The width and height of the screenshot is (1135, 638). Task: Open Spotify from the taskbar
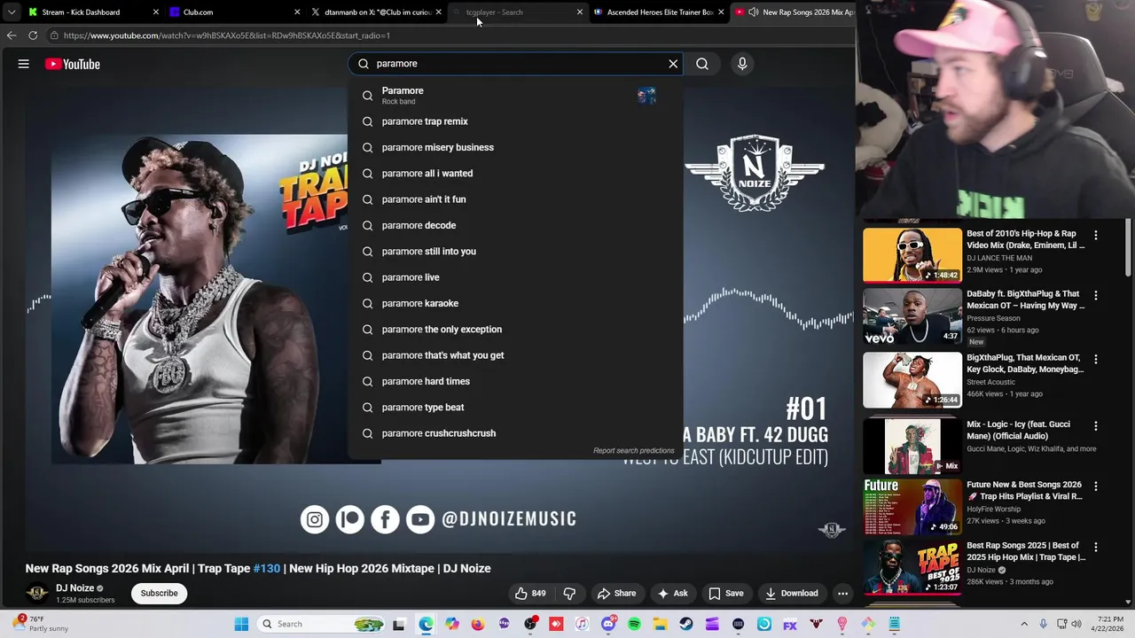click(634, 624)
